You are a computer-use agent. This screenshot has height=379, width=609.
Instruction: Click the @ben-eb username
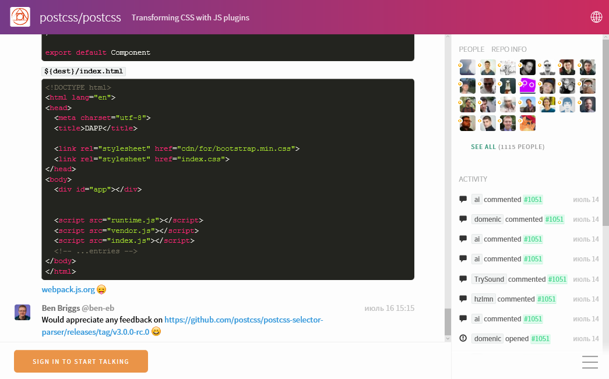click(98, 308)
